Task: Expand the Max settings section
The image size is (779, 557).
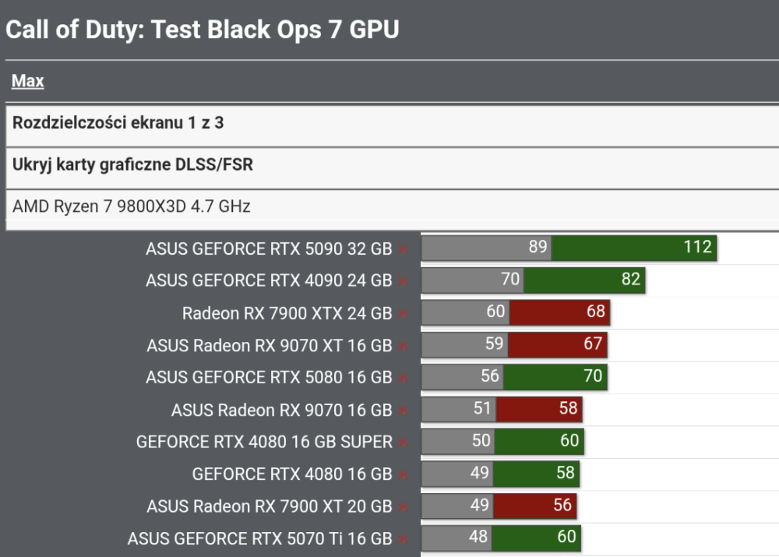Action: 26,81
